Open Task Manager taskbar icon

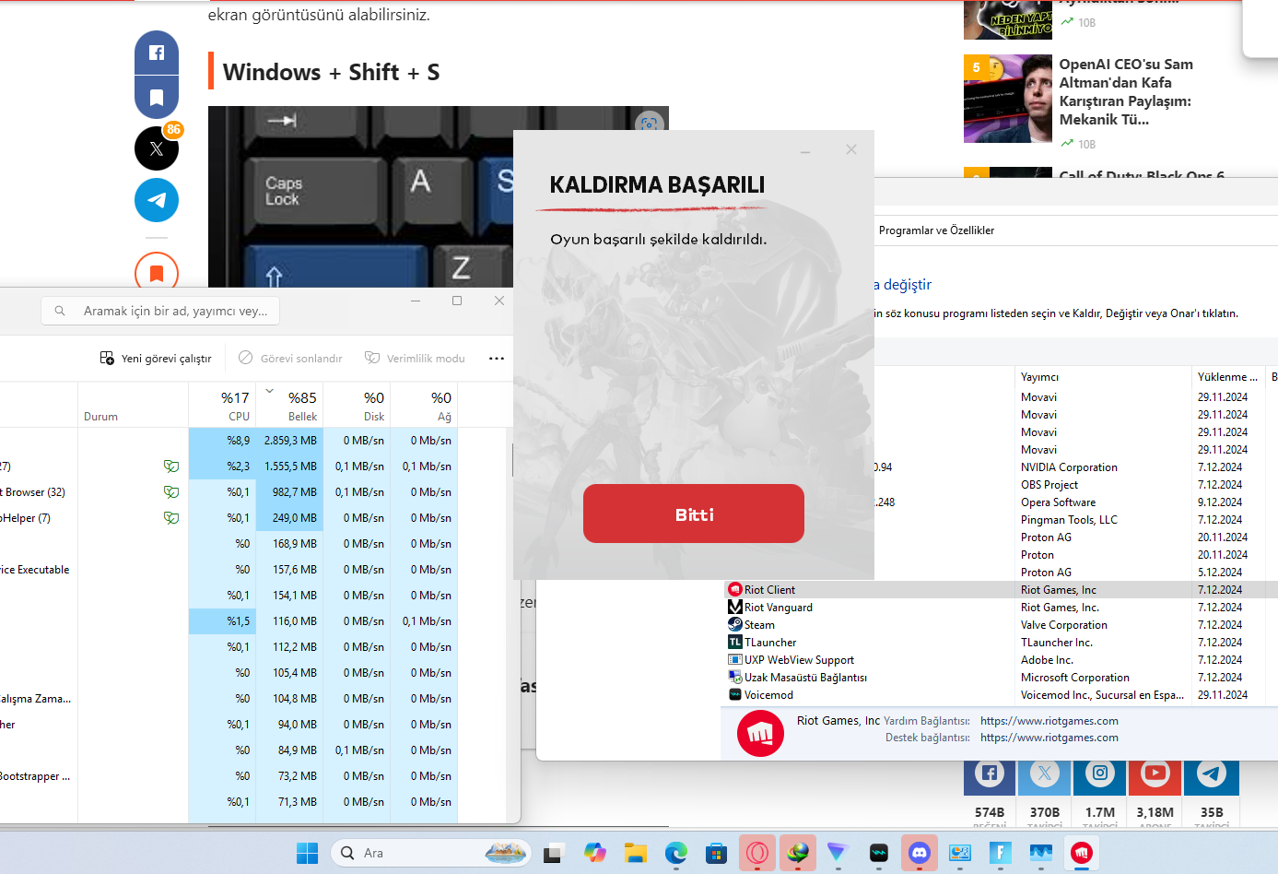point(1041,854)
